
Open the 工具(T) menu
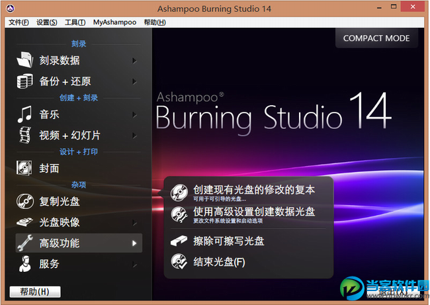[x=75, y=22]
